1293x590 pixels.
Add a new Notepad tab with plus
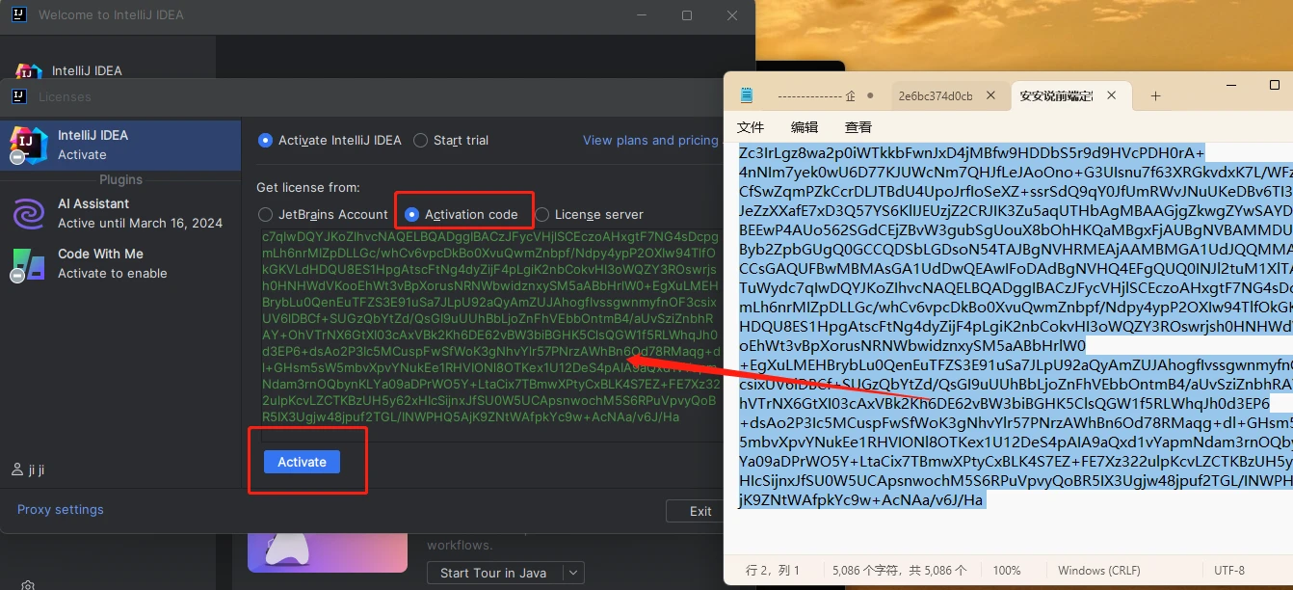(x=1155, y=96)
